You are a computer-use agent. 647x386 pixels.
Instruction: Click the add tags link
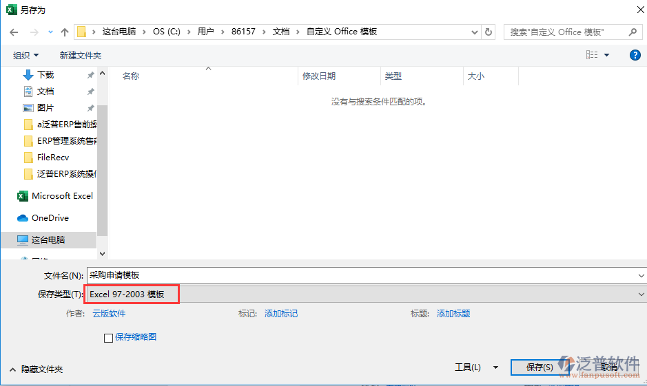pyautogui.click(x=281, y=314)
